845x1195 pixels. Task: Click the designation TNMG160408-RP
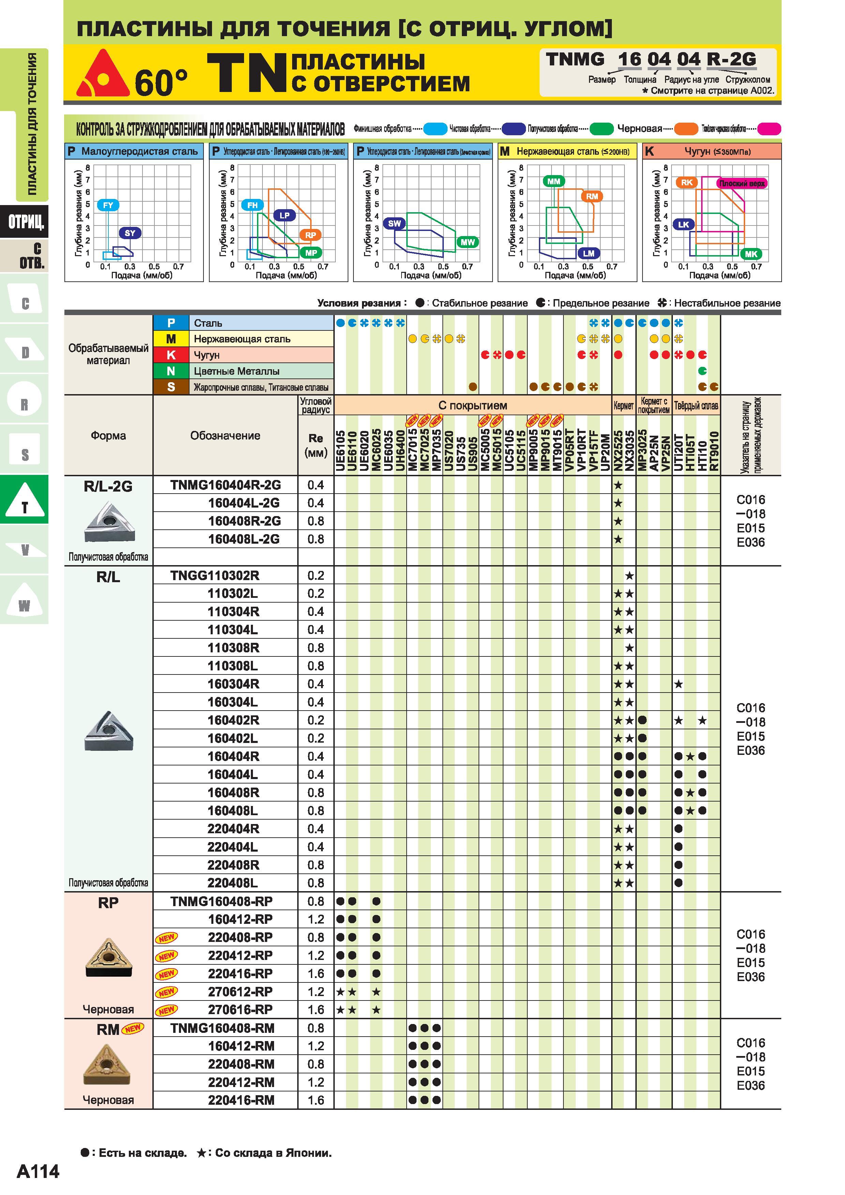tap(221, 901)
